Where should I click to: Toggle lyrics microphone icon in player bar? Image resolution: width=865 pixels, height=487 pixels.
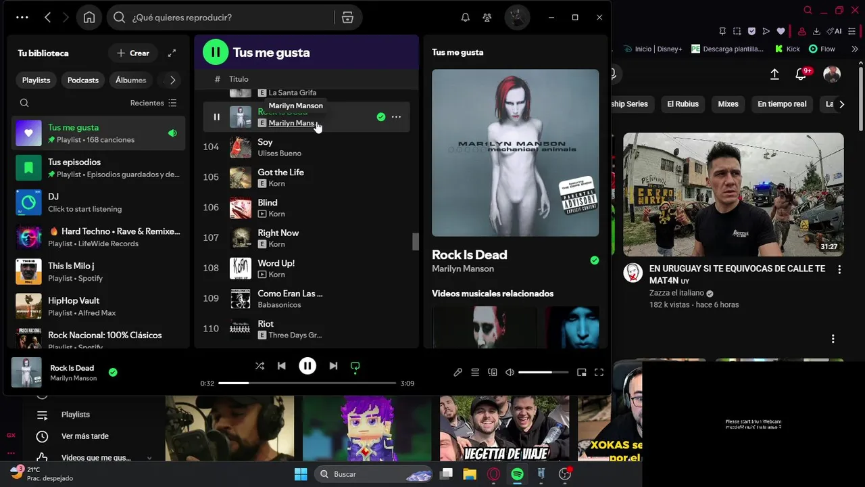[x=458, y=372]
